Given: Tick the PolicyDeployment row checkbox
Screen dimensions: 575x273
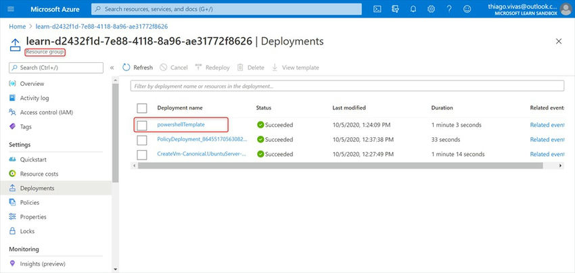Looking at the screenshot, I should [x=142, y=140].
